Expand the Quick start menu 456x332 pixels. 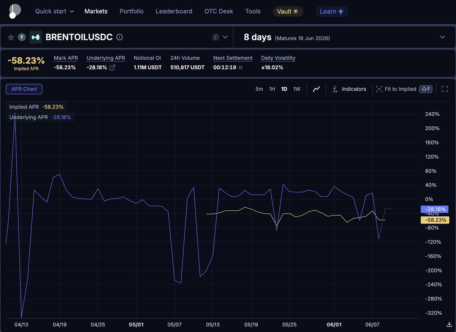pos(55,11)
